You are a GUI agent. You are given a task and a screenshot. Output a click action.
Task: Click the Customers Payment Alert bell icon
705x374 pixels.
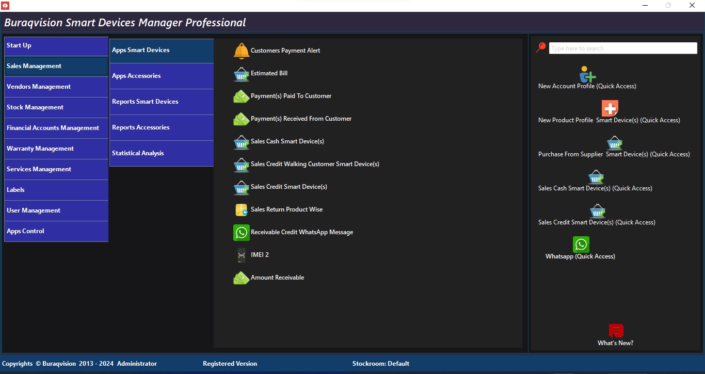click(241, 51)
